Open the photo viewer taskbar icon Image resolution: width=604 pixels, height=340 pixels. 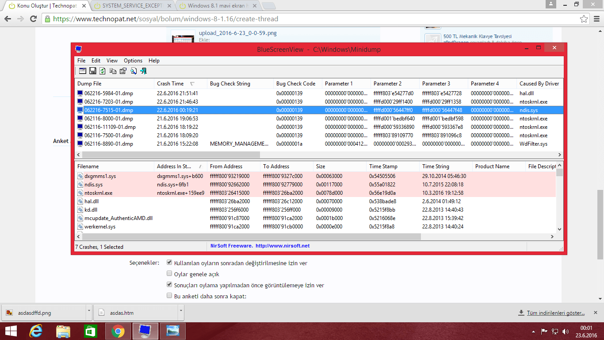pyautogui.click(x=172, y=331)
